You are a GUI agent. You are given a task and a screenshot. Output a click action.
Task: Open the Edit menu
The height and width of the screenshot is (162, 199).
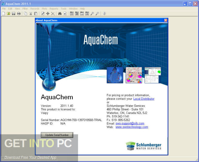pyautogui.click(x=10, y=9)
